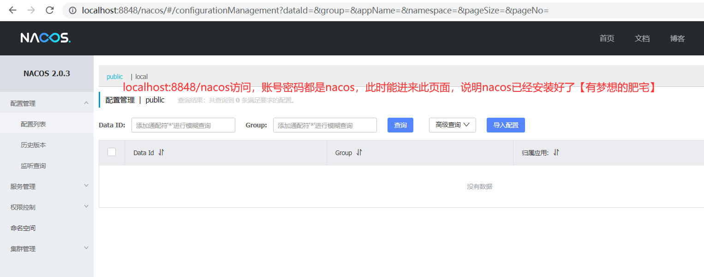
Task: Open 文档 link in header
Action: point(642,38)
